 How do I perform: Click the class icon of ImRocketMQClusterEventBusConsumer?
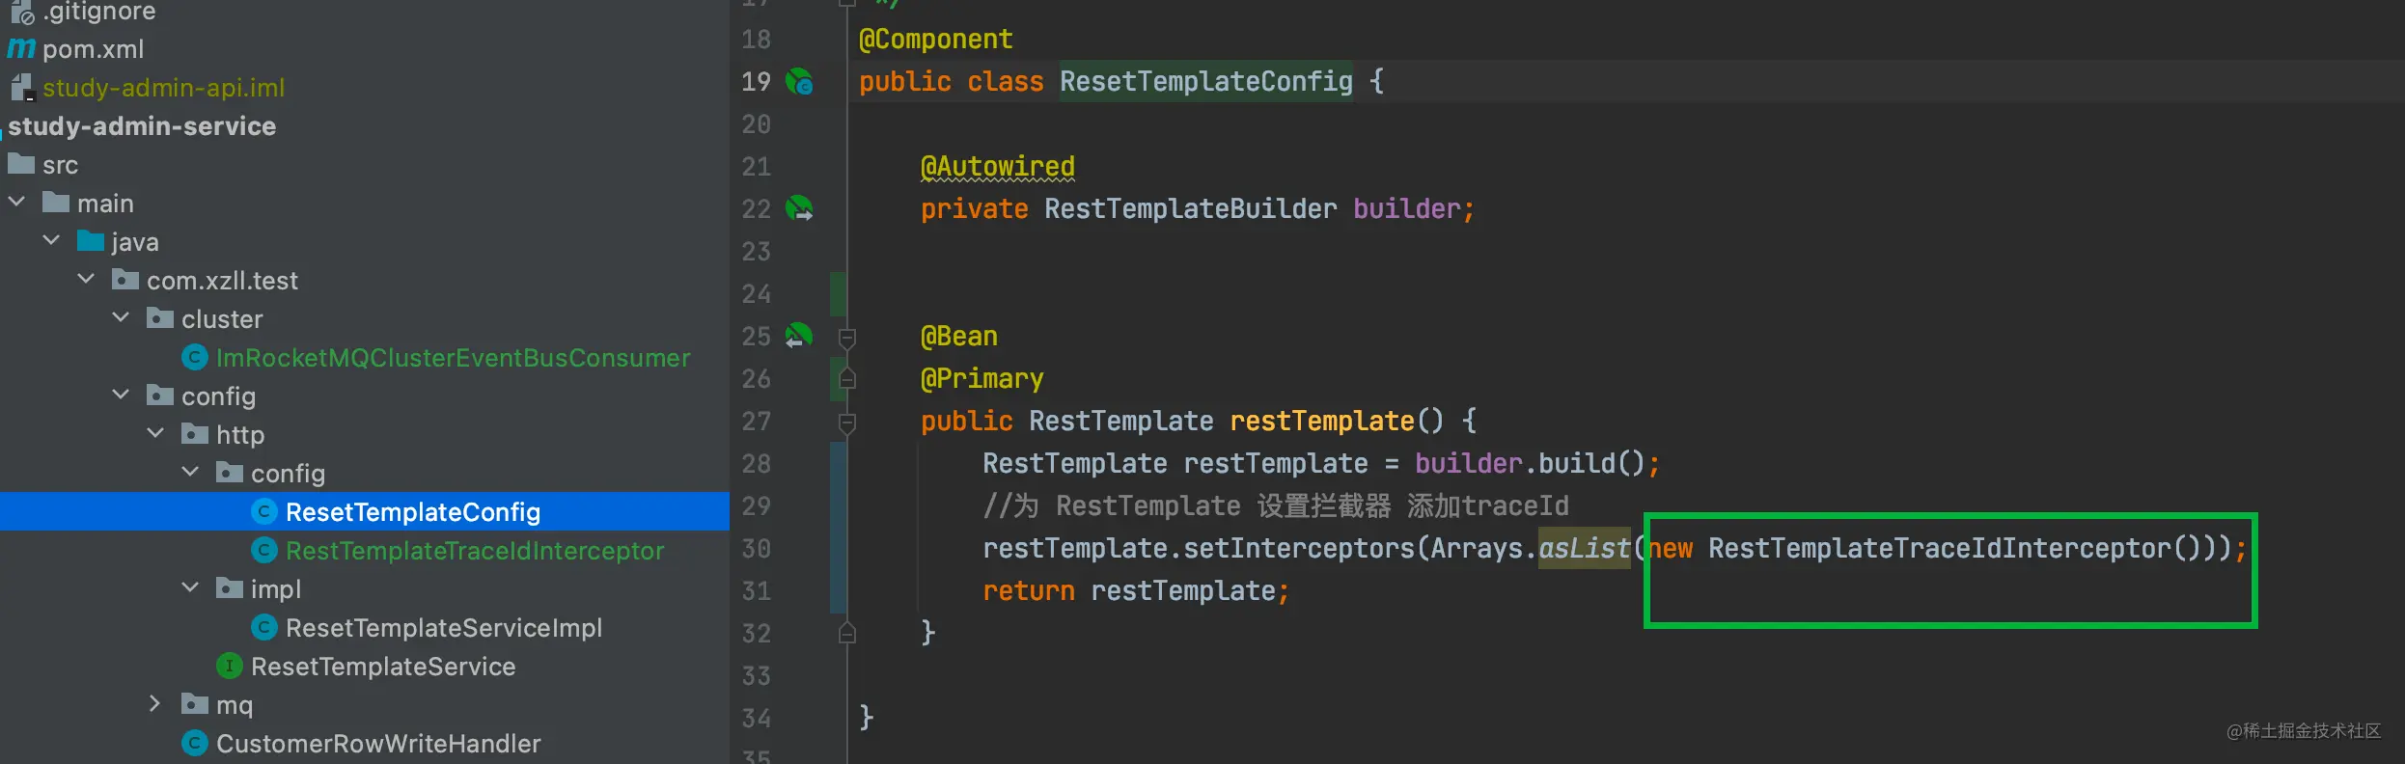[195, 358]
